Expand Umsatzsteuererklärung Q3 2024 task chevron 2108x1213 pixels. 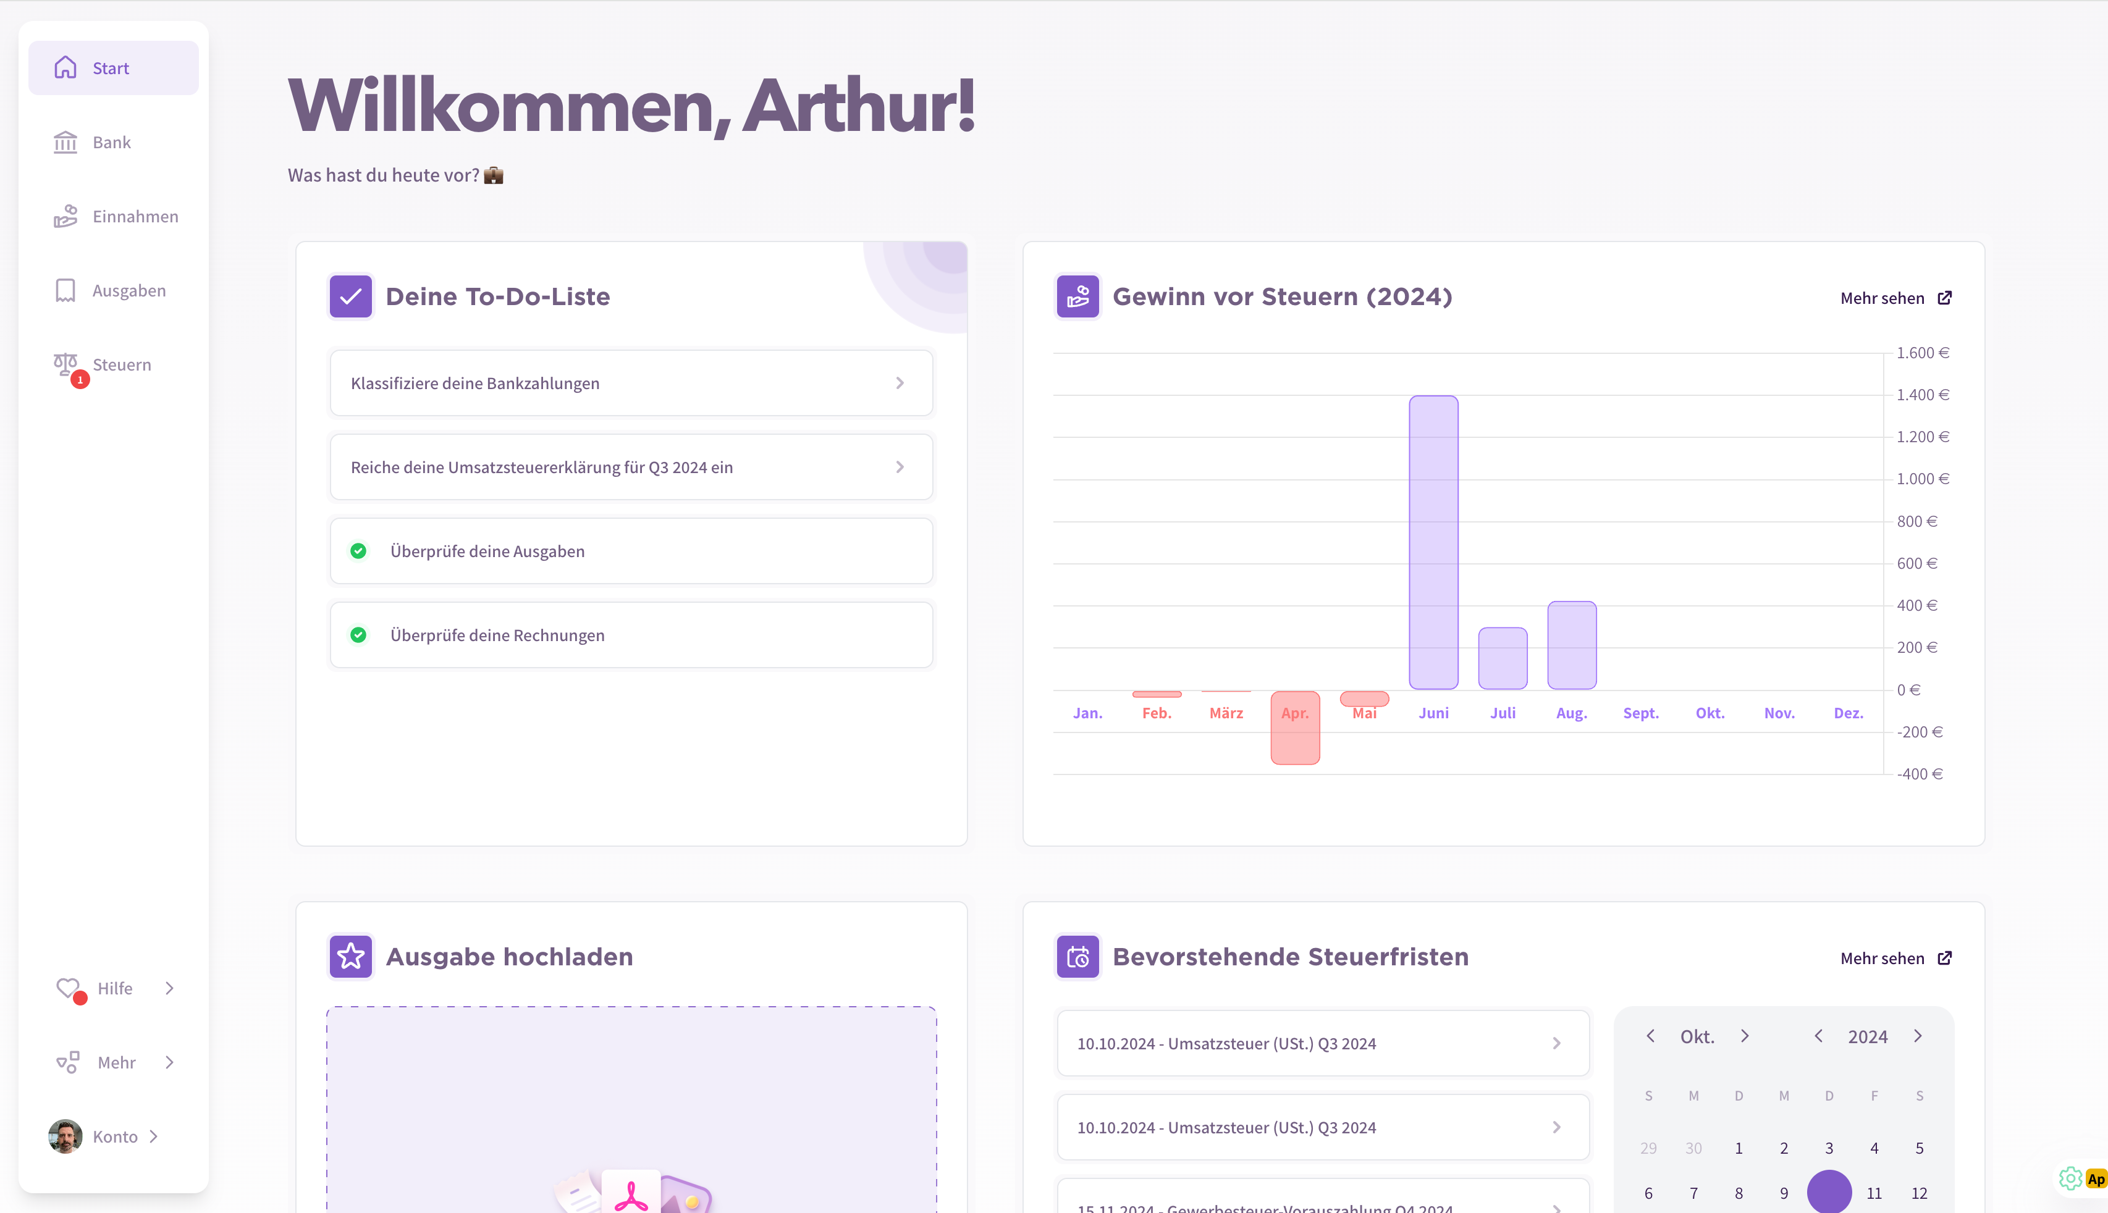900,468
